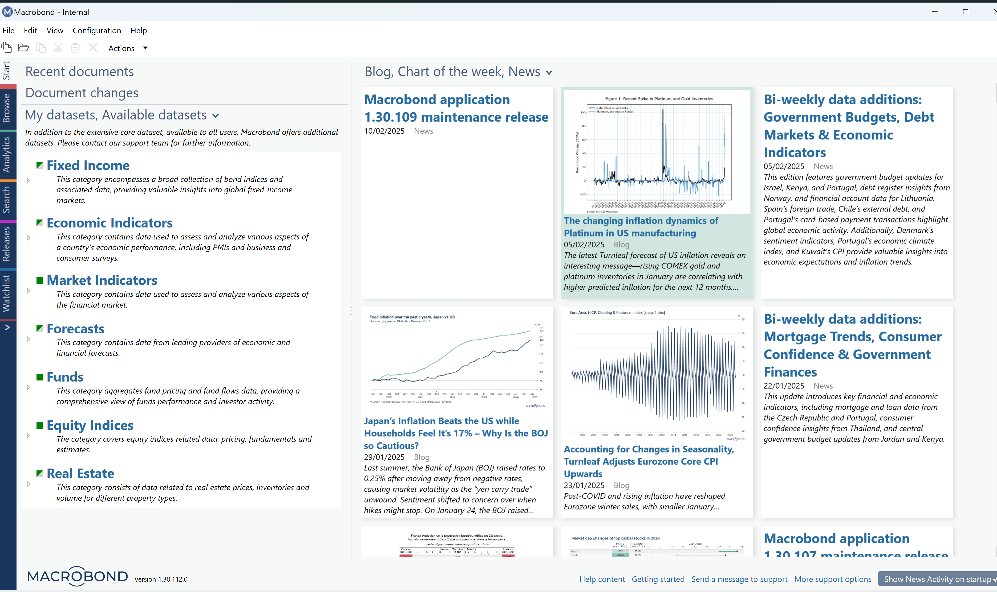Expand the Economic Indicators tree arrow

[x=28, y=238]
